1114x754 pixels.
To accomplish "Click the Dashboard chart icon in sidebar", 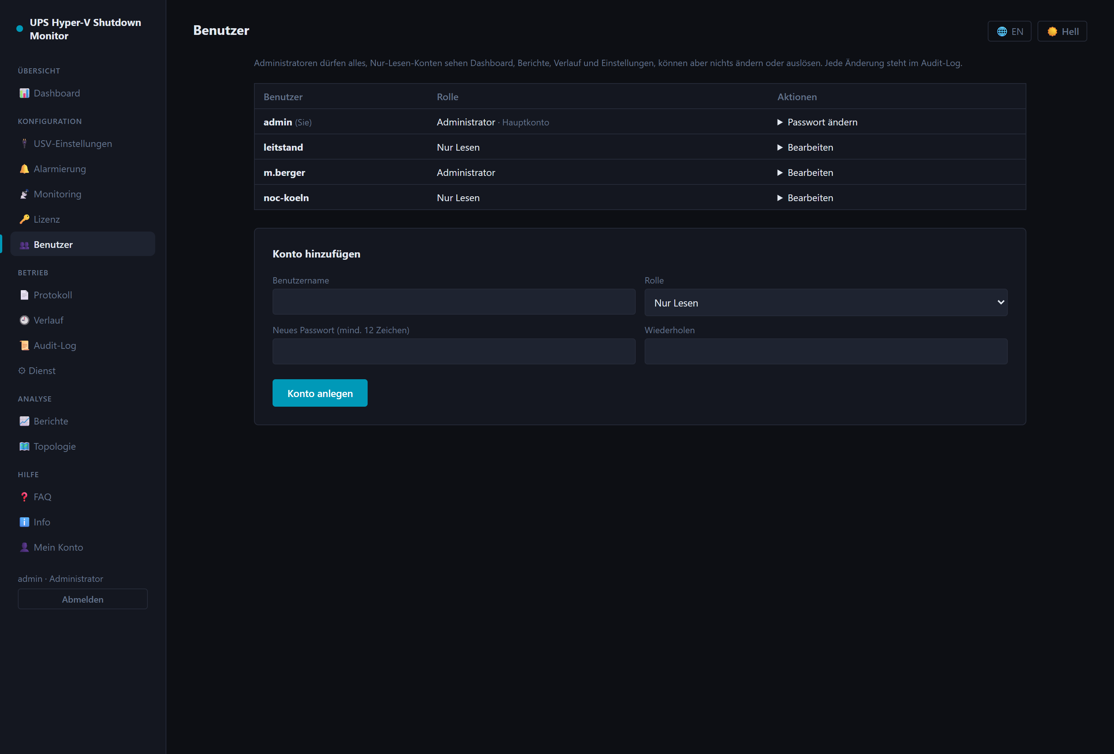I will (24, 93).
